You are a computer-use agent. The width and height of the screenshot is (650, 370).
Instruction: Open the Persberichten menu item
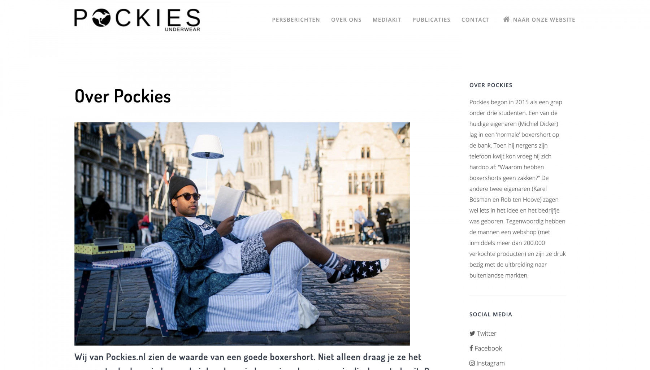(296, 20)
